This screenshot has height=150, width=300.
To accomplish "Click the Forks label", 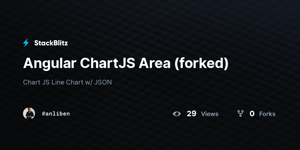I will 267,114.
